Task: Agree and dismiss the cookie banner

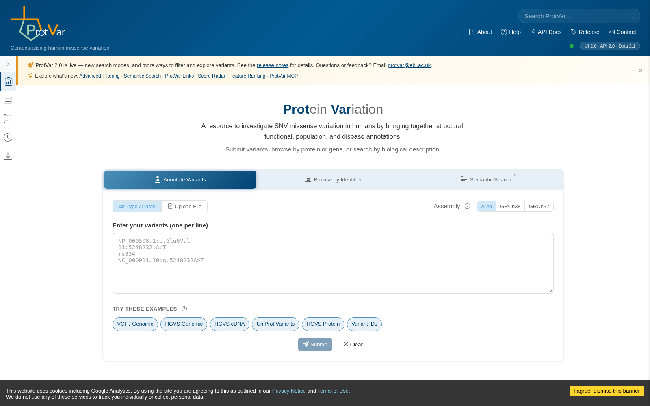Action: [607, 391]
